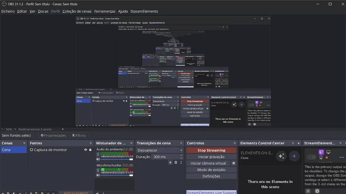Viewport: 346px width, 194px height.
Task: Open Áudio do ambiente options menu
Action: pyautogui.click(x=98, y=155)
